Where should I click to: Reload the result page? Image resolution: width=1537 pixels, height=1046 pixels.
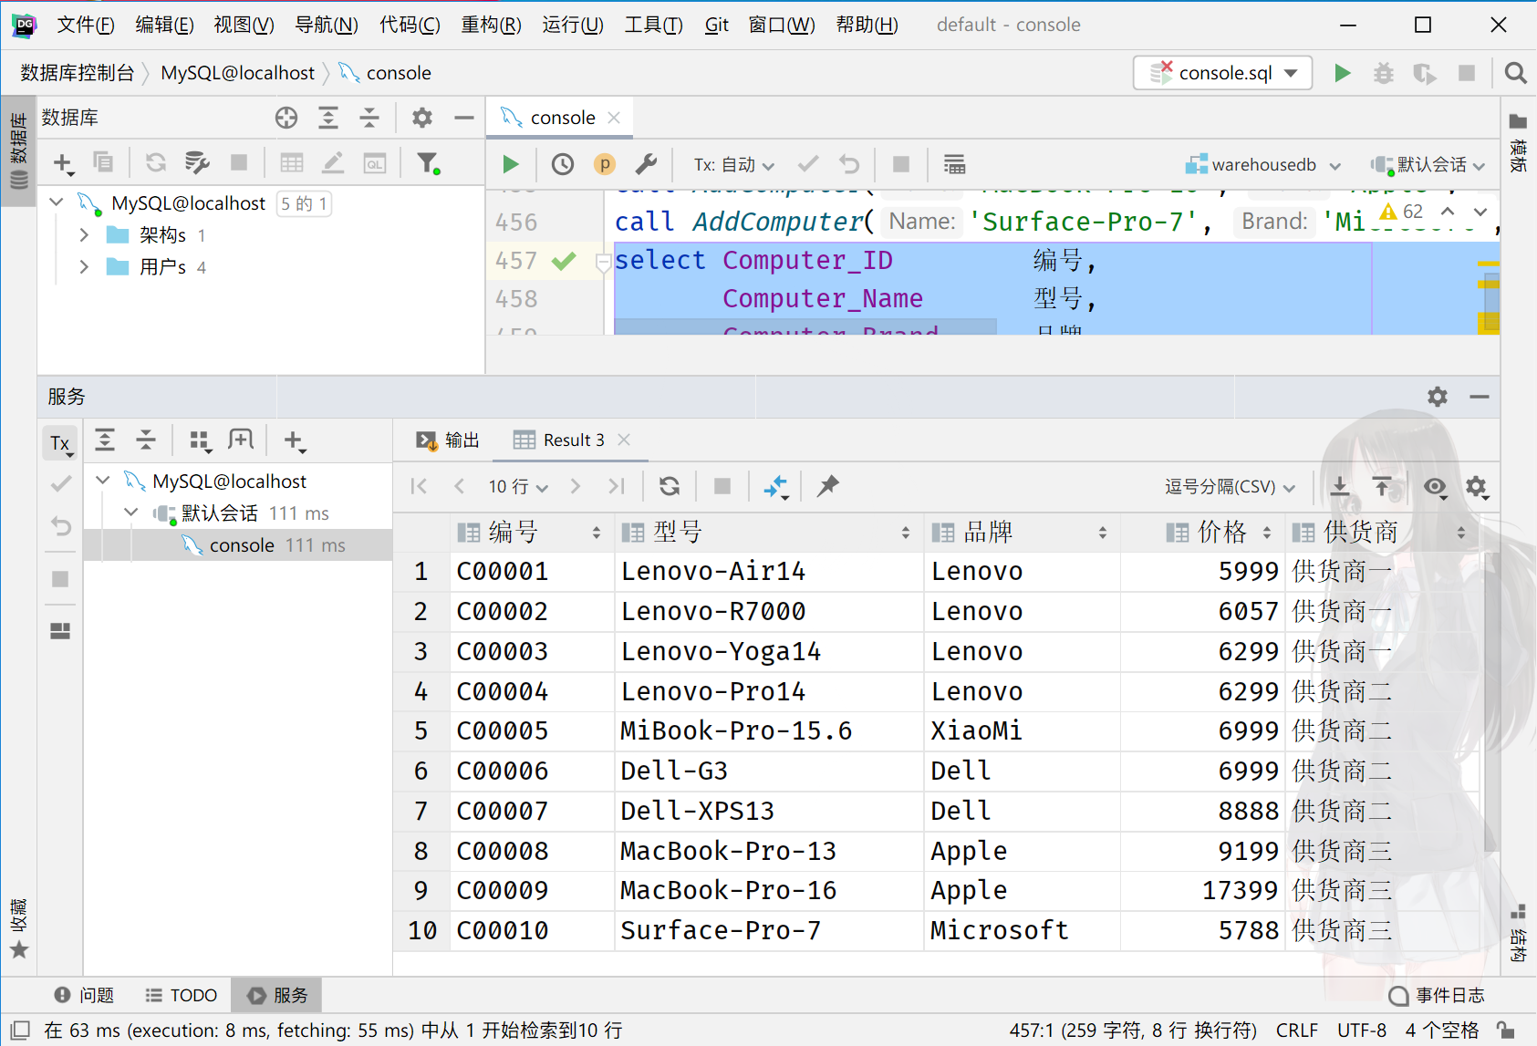tap(670, 486)
